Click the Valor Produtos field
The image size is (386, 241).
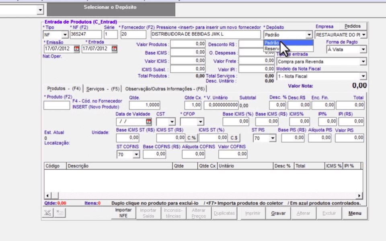coord(188,44)
